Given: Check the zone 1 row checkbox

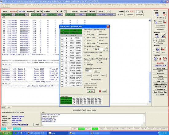Looking at the screenshot, I should click(x=62, y=38).
